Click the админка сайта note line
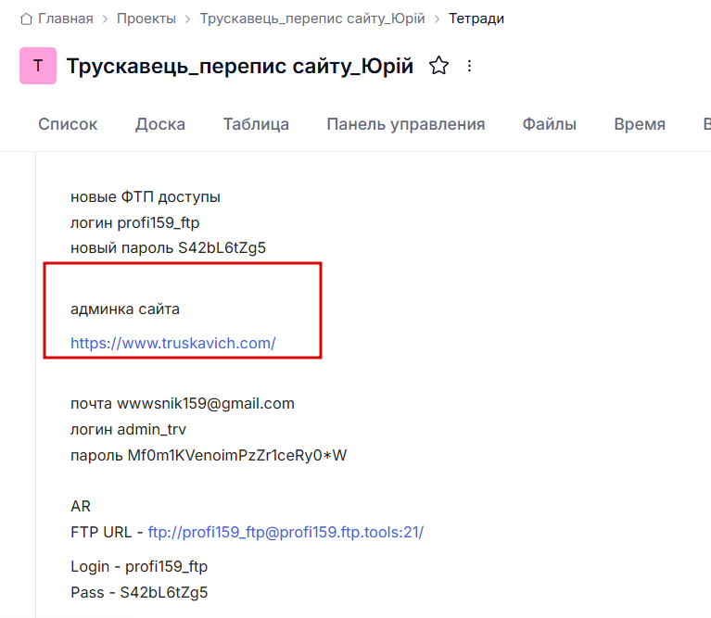This screenshot has width=711, height=618. 125,309
